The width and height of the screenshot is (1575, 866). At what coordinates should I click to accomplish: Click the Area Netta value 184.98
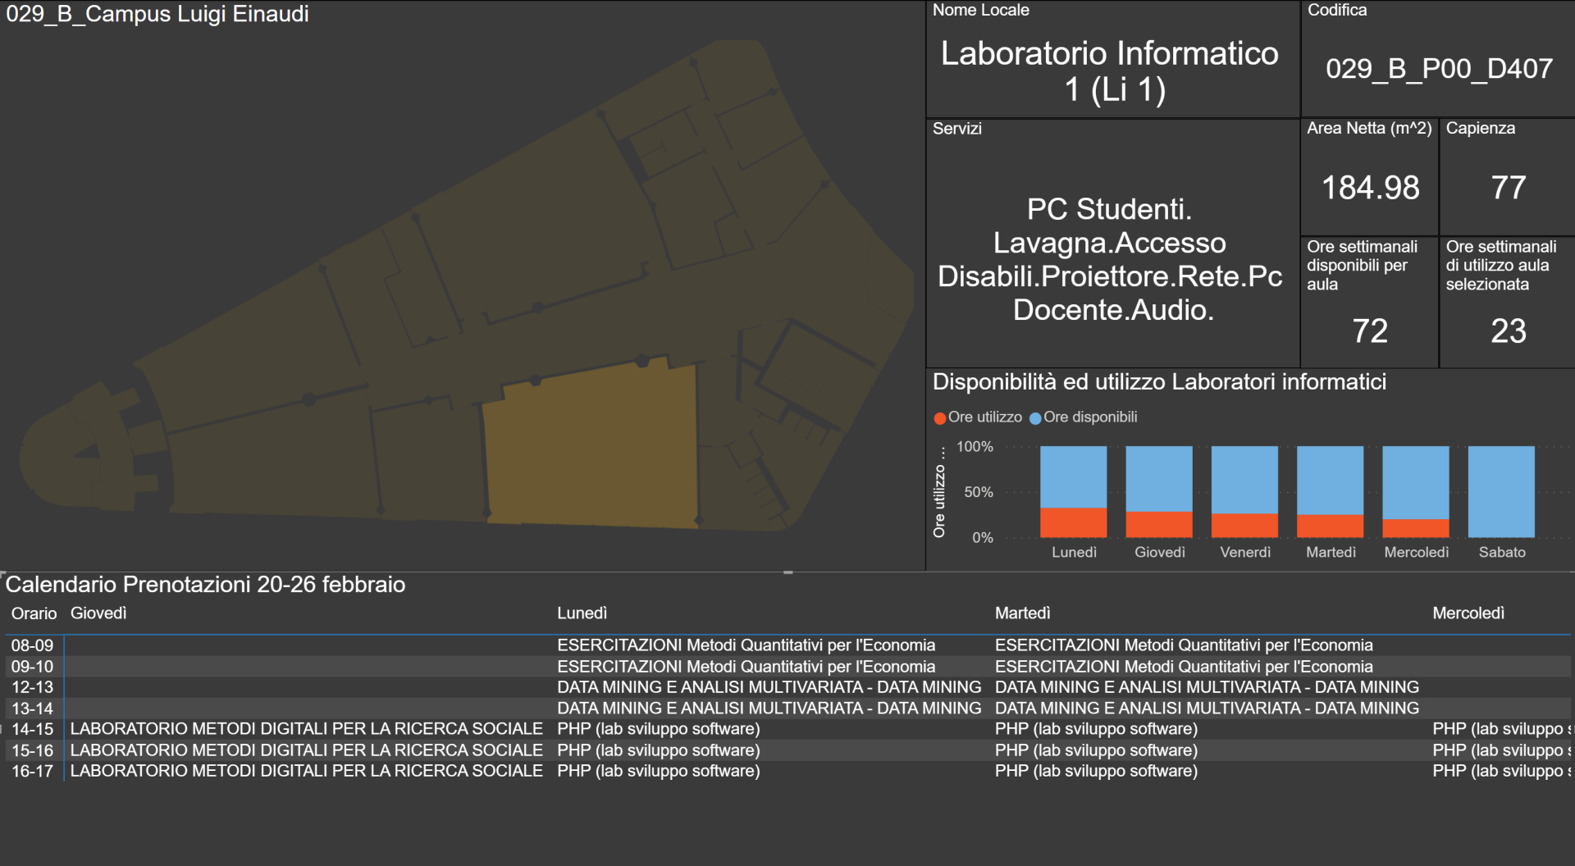tap(1370, 188)
